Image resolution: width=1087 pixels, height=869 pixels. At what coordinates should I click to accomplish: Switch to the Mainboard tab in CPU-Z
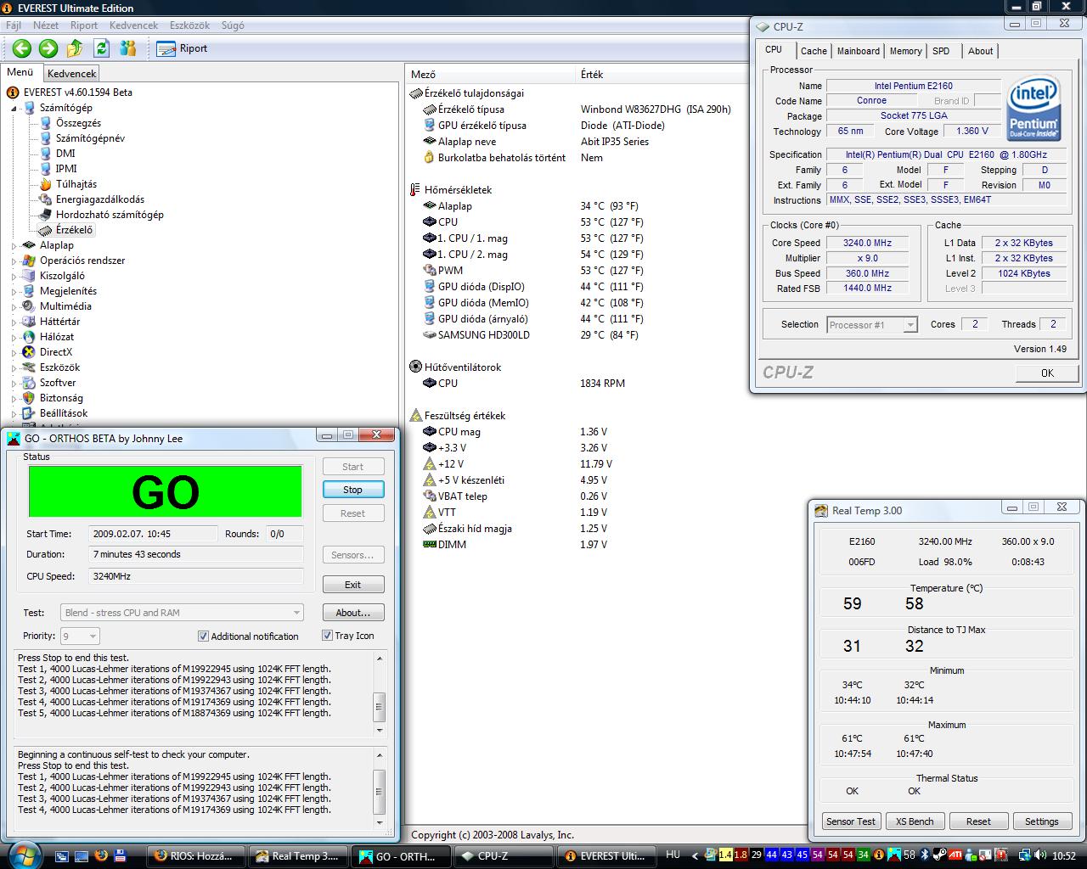[859, 51]
